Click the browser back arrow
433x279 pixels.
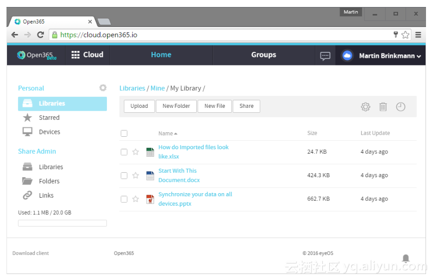pyautogui.click(x=14, y=35)
